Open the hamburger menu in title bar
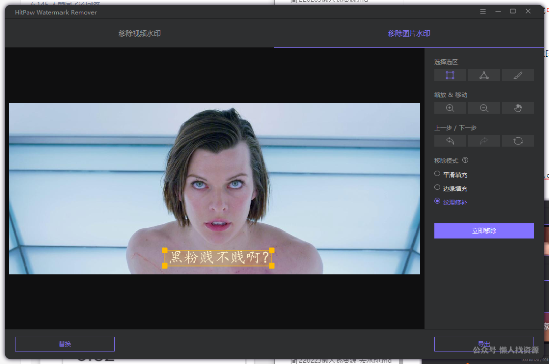This screenshot has height=364, width=549. tap(483, 11)
